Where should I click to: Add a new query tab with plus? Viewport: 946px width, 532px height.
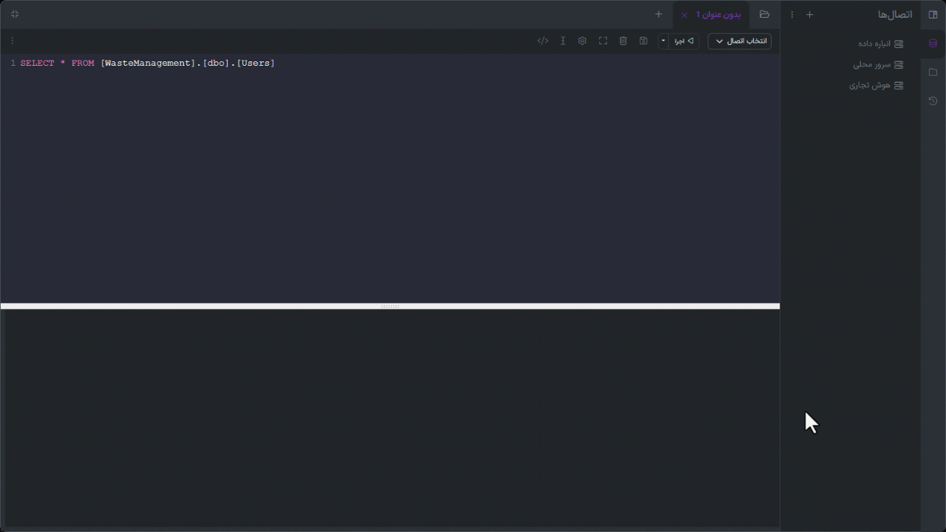(x=659, y=15)
